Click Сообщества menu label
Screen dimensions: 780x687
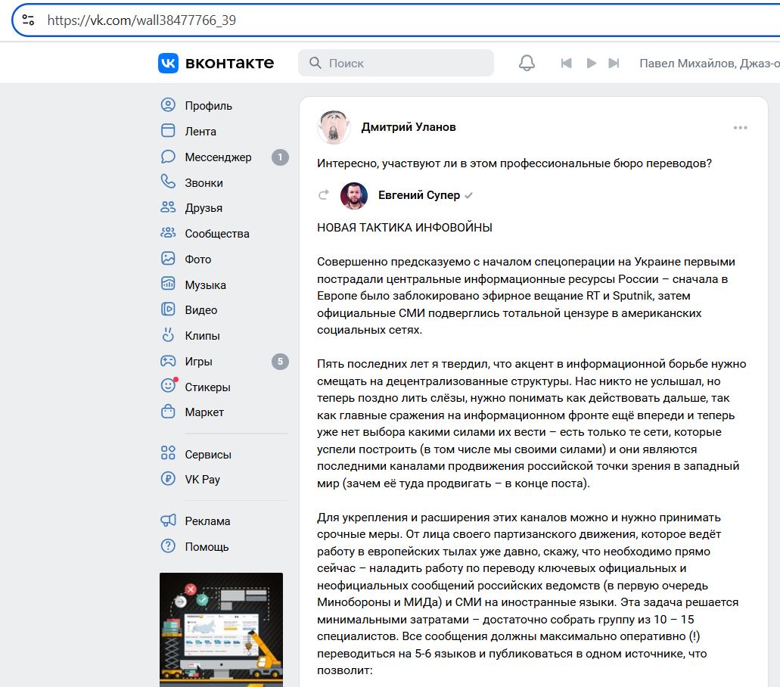[217, 234]
